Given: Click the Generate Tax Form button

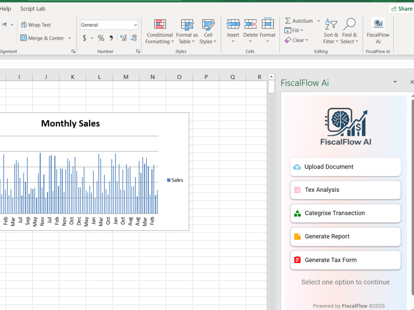Looking at the screenshot, I should click(x=345, y=260).
